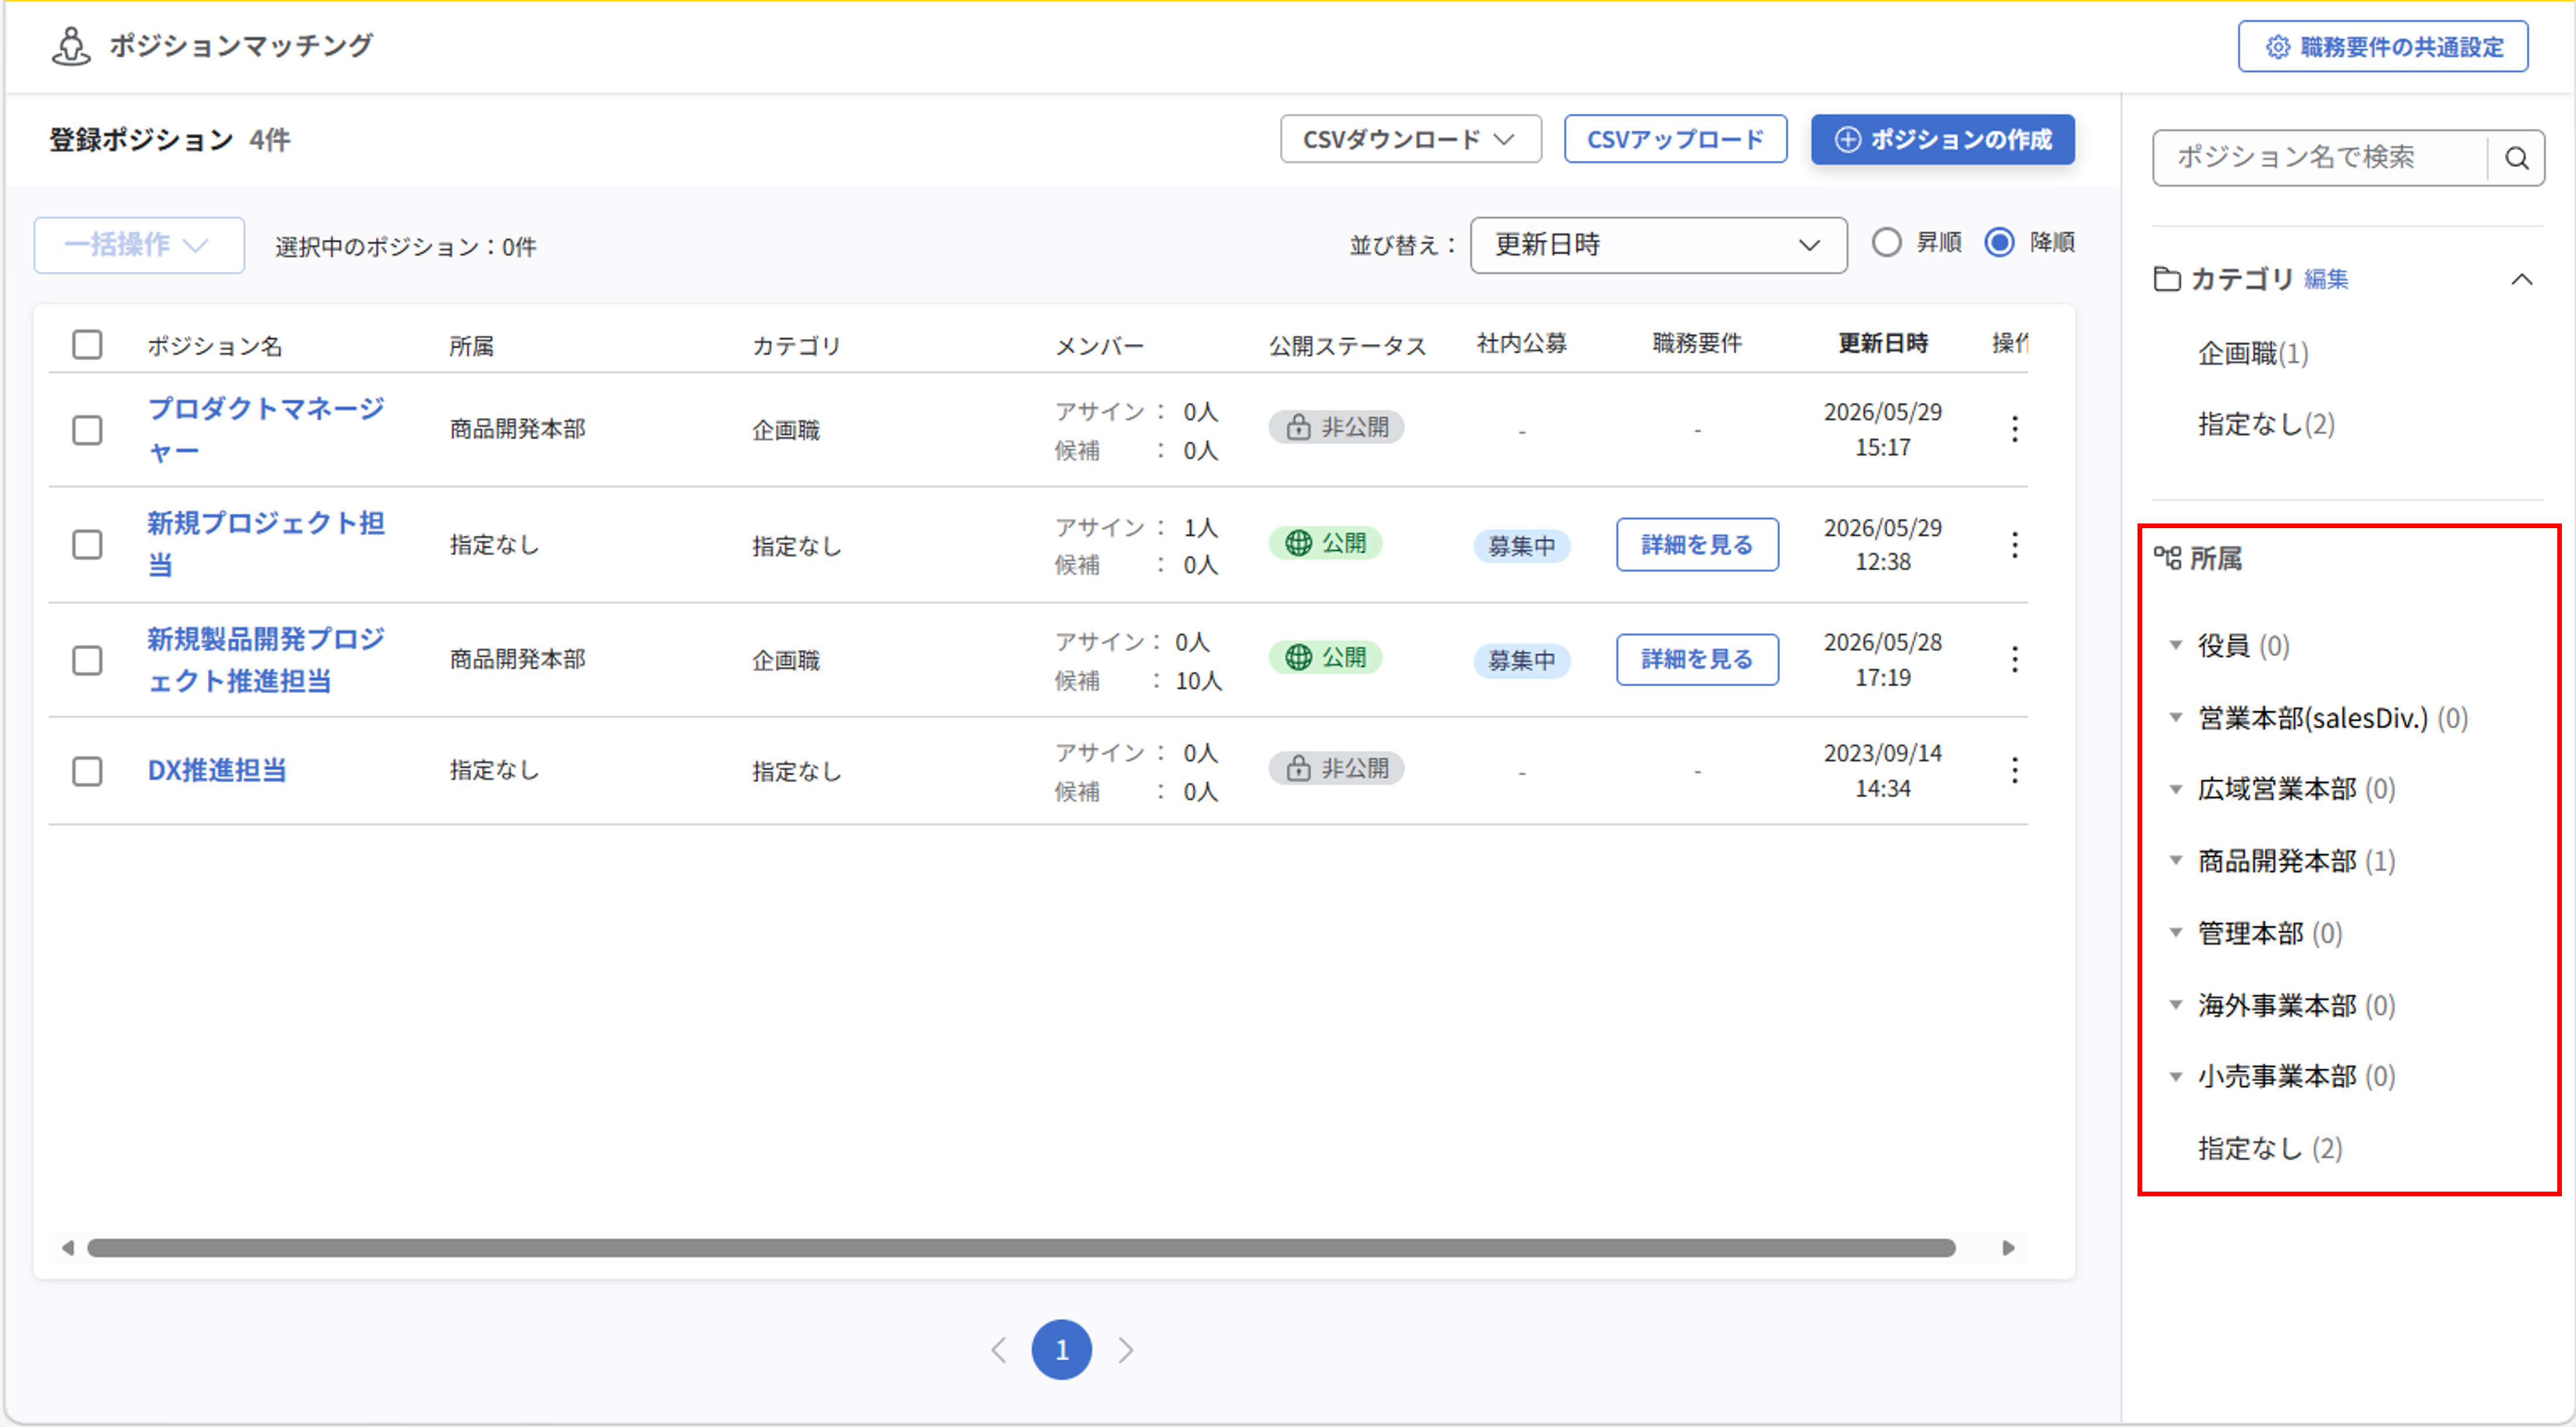Expand 営業本部(salesDiv.) tree node
This screenshot has width=2576, height=1427.
pos(2175,717)
